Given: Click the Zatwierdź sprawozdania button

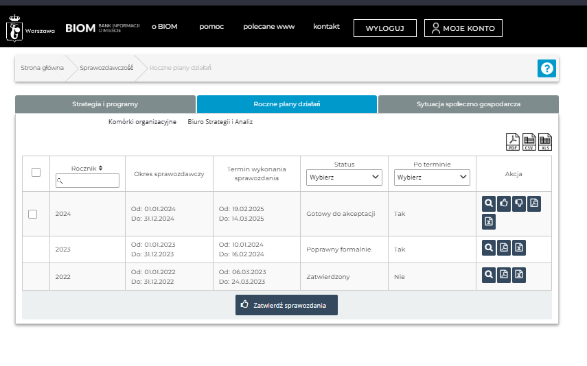Looking at the screenshot, I should pyautogui.click(x=286, y=305).
